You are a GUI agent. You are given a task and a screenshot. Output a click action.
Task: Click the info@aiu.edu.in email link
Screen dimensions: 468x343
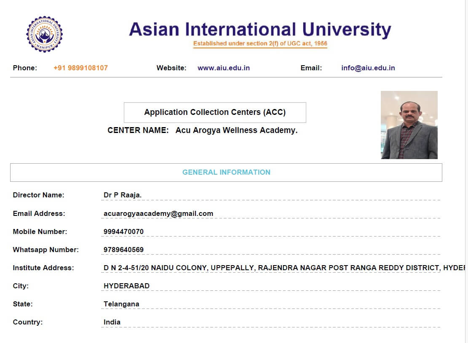(368, 68)
